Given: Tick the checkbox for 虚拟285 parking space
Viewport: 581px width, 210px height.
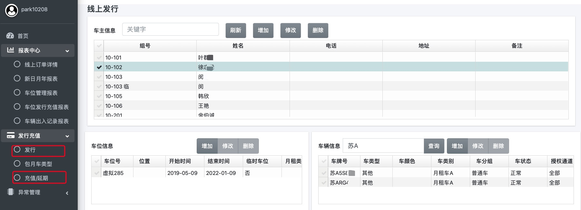Looking at the screenshot, I should [x=96, y=173].
